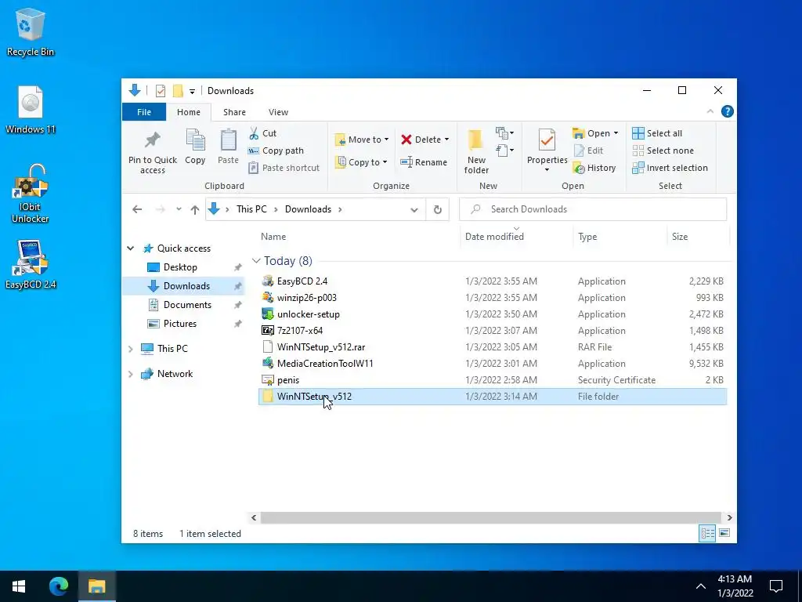Click the Pin to Quick access icon
The width and height of the screenshot is (802, 602).
[x=153, y=140]
